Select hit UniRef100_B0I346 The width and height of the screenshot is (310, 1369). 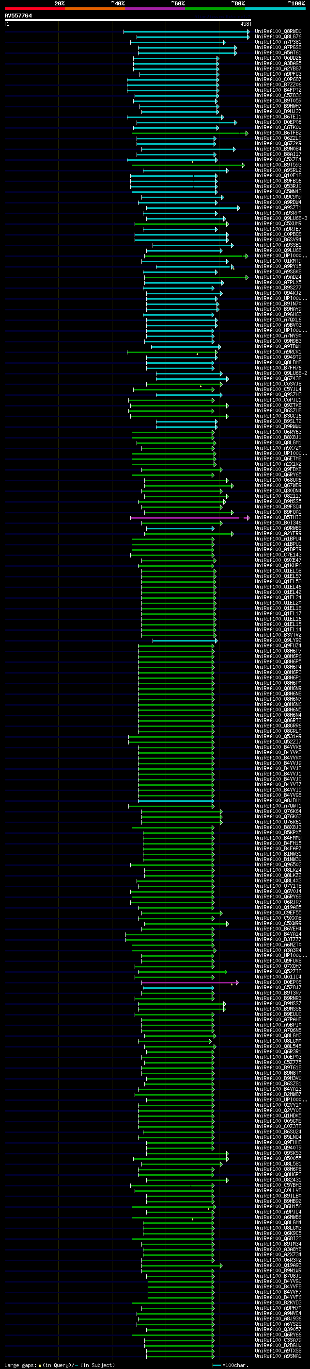[x=278, y=524]
